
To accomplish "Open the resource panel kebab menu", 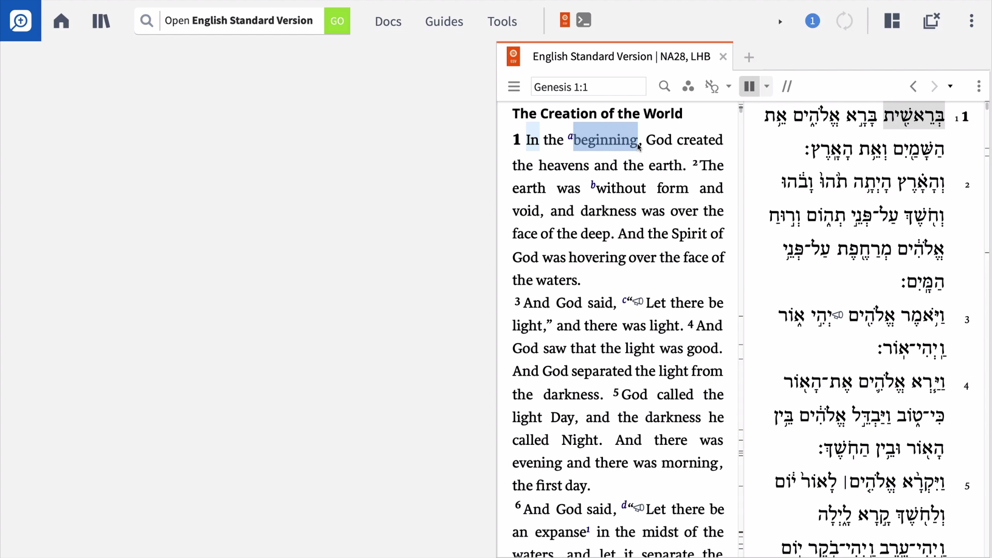I will tap(979, 86).
